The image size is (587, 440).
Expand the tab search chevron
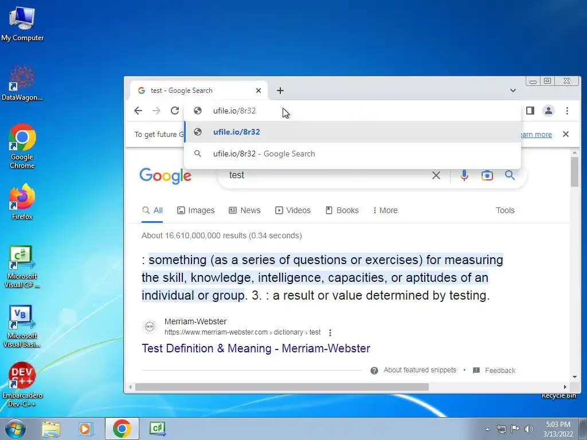click(x=513, y=91)
